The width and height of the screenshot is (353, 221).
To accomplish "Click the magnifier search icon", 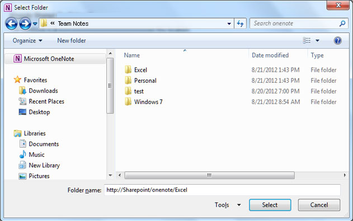I will (x=342, y=23).
